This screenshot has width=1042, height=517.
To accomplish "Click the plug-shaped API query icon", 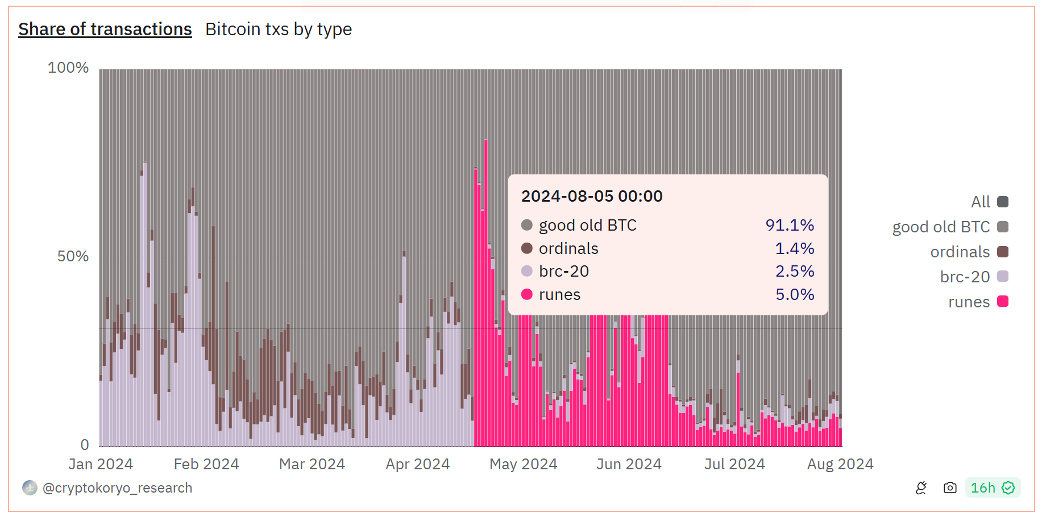I will click(921, 488).
